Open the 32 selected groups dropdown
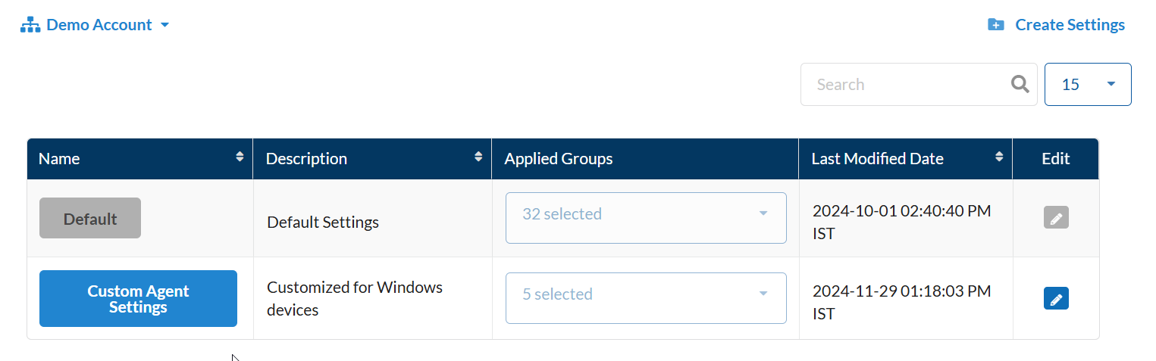The width and height of the screenshot is (1156, 361). (646, 218)
